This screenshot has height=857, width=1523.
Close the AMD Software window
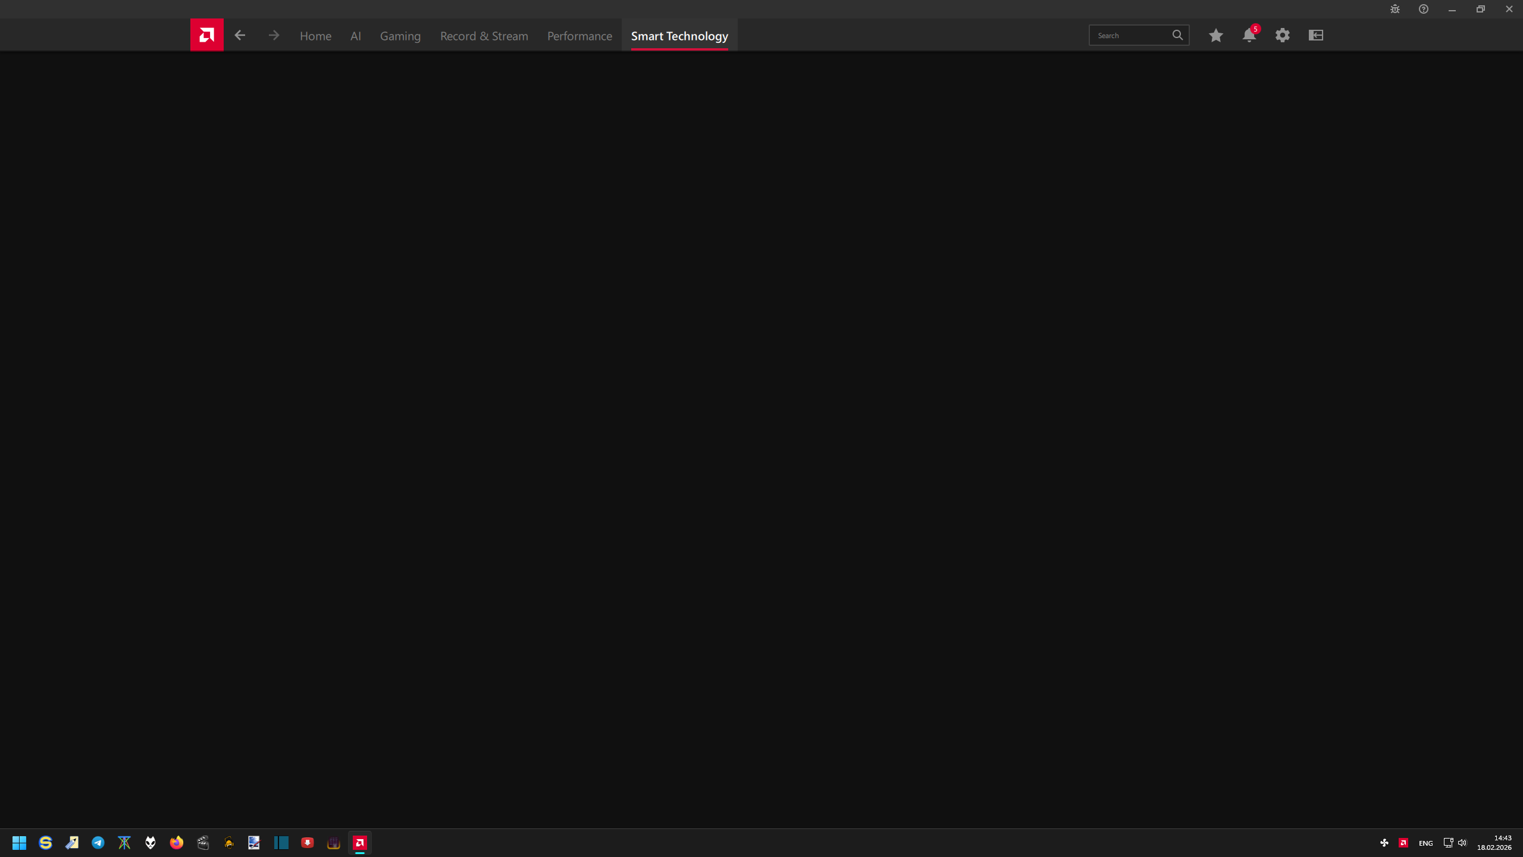1509,9
